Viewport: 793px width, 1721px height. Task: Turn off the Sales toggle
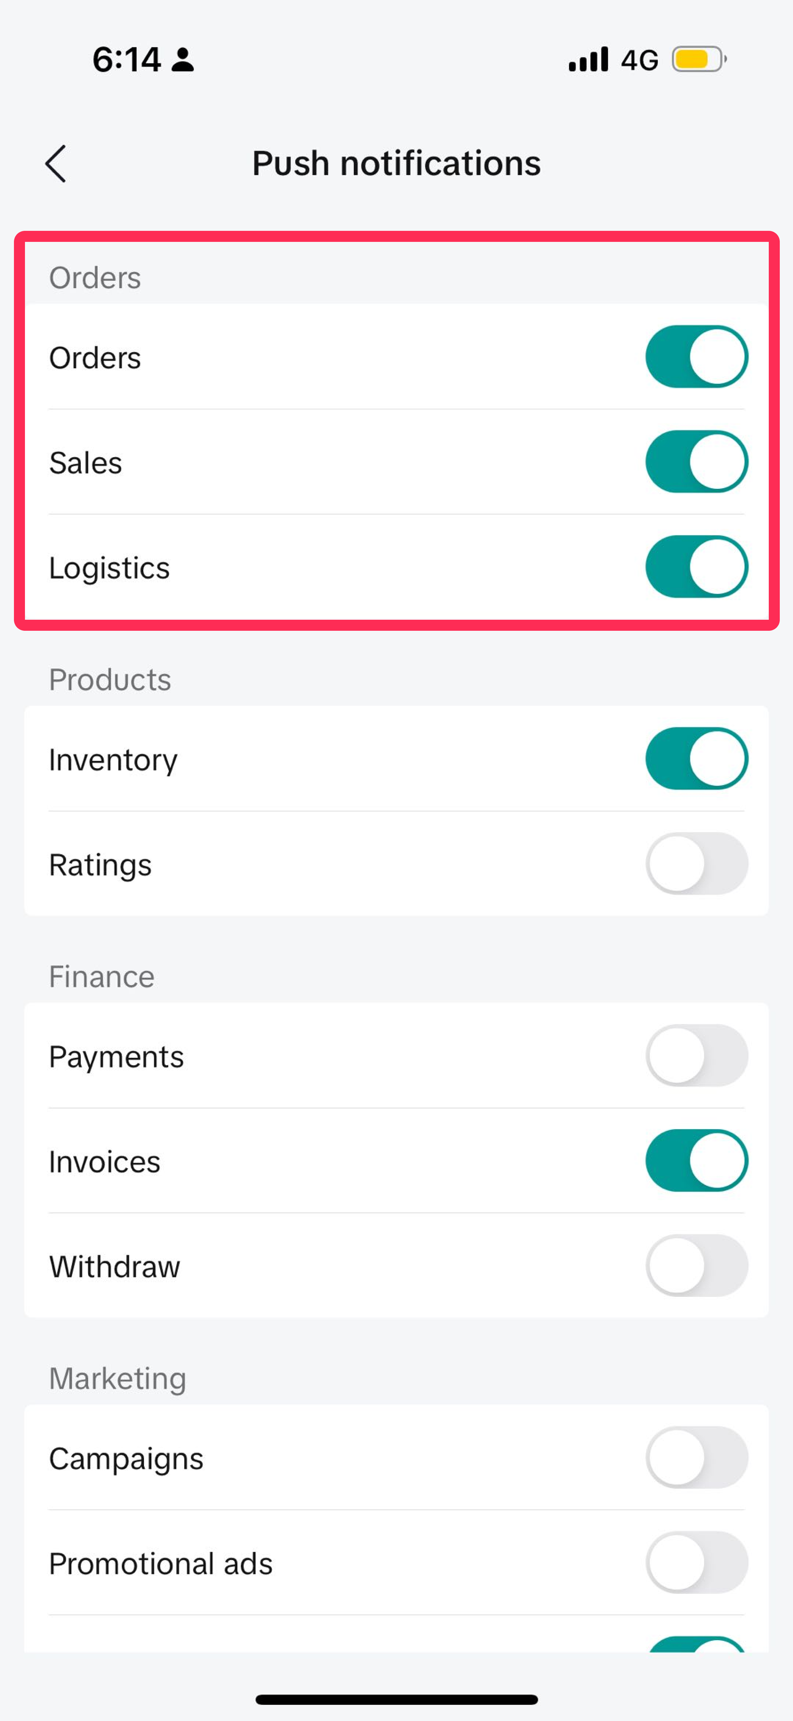click(x=696, y=462)
